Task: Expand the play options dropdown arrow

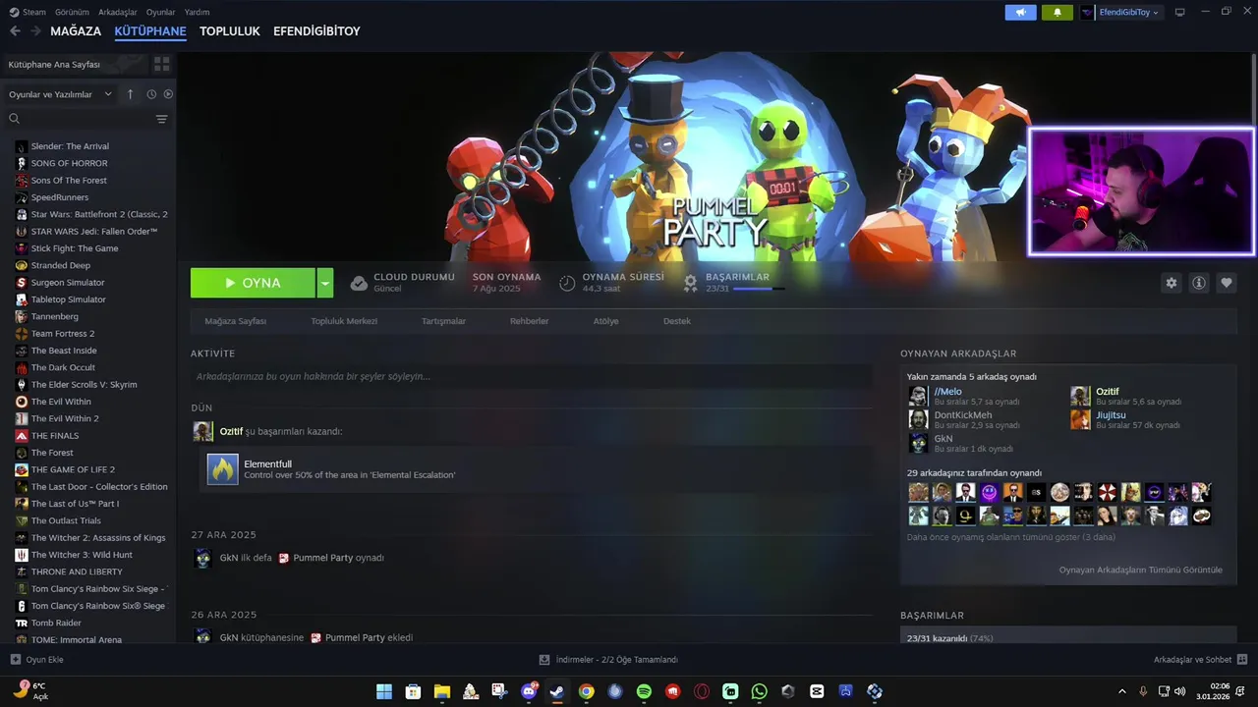Action: point(324,283)
